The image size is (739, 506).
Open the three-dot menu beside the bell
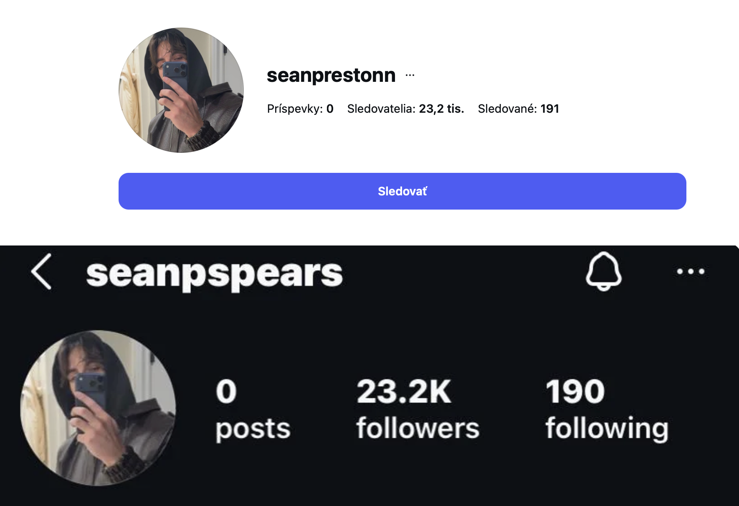coord(691,271)
